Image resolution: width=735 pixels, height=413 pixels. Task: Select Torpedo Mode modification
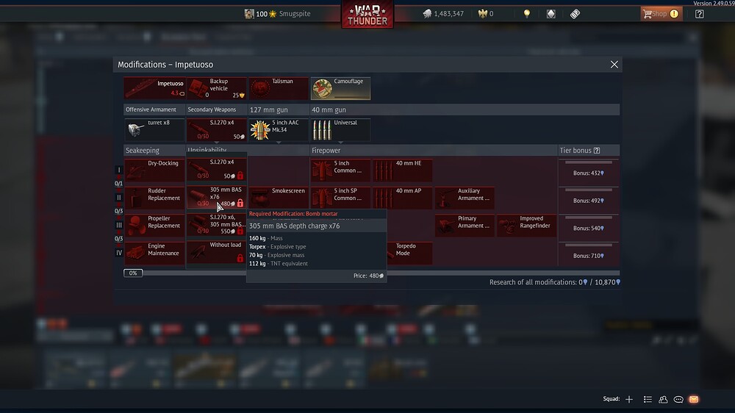pyautogui.click(x=409, y=253)
